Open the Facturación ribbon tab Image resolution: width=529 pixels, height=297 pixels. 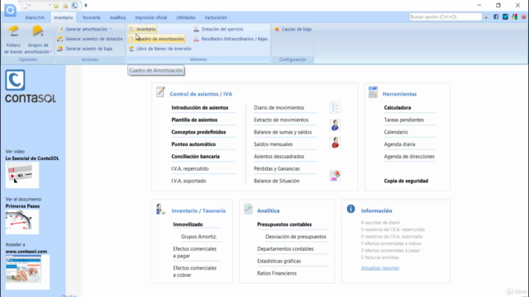(216, 17)
